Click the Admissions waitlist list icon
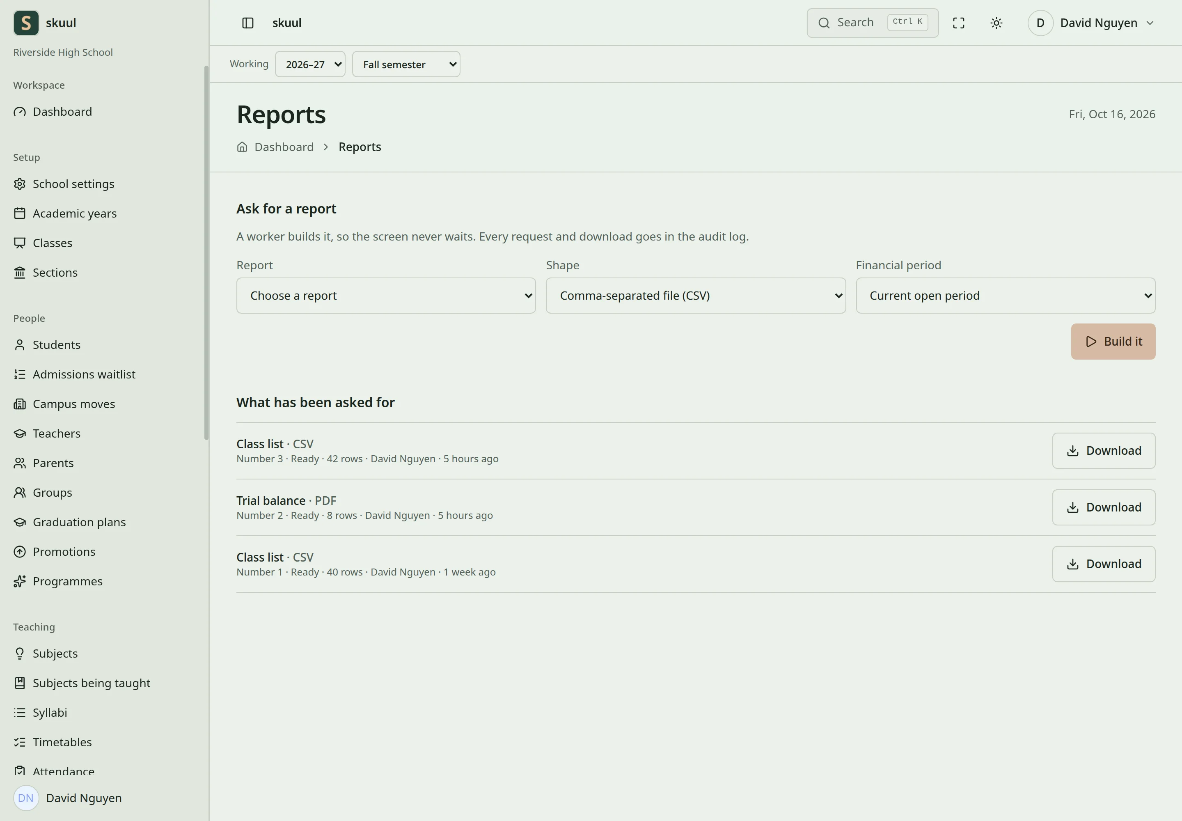Viewport: 1182px width, 821px height. [20, 374]
